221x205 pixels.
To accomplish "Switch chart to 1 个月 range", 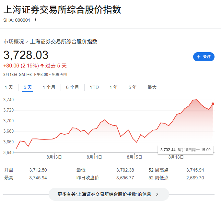I will pos(49,87).
